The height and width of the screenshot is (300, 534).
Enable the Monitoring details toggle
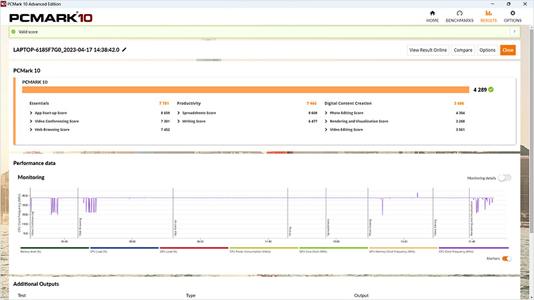504,178
